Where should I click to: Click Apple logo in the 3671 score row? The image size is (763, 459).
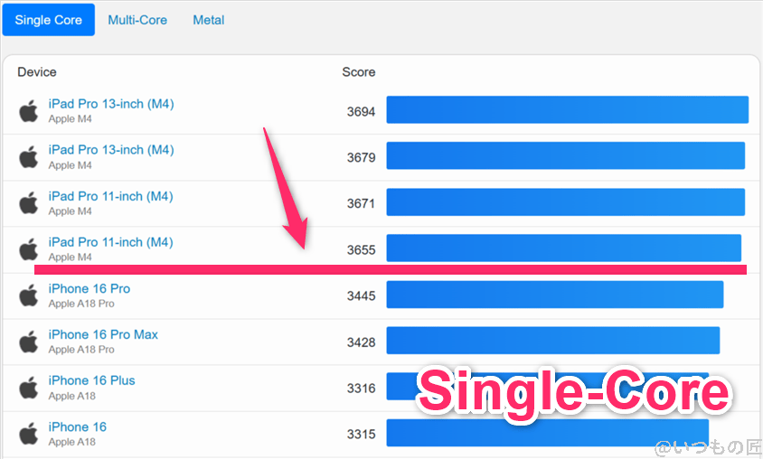pos(29,202)
